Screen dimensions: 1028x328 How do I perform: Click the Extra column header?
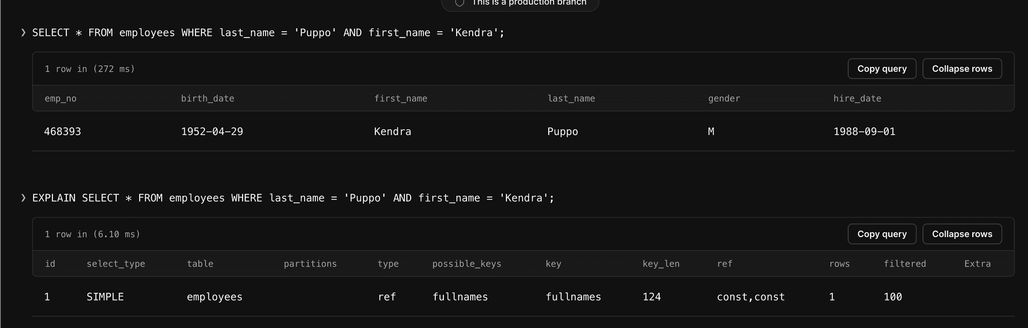pos(978,264)
